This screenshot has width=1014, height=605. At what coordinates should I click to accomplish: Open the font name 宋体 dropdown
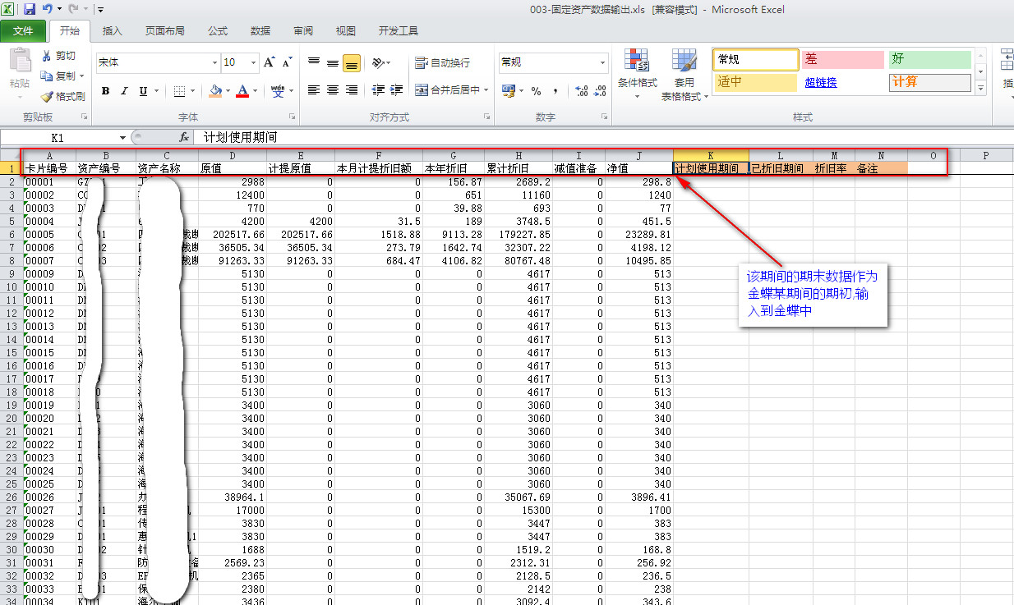point(214,62)
